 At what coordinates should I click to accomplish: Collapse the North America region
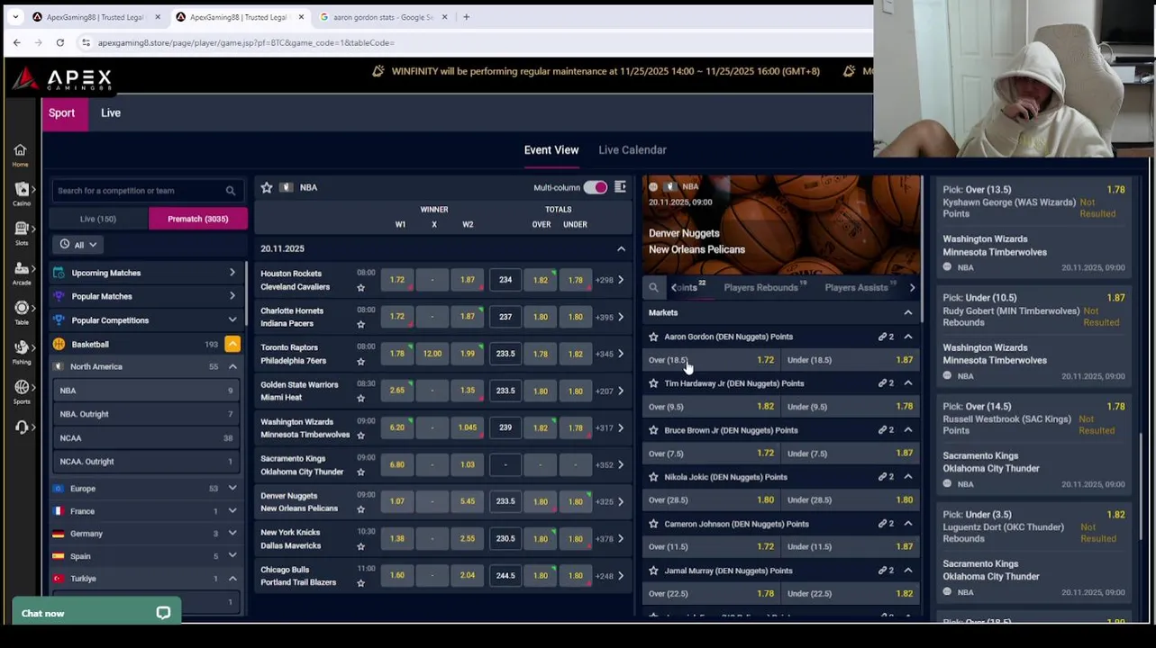pos(232,366)
